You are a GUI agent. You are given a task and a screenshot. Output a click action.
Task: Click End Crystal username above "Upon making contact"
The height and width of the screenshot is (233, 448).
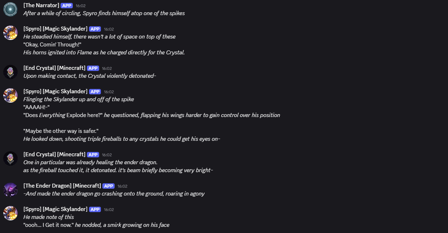coord(54,68)
